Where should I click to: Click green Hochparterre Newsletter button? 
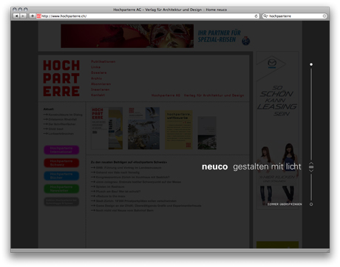point(61,189)
